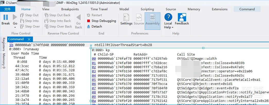The image size is (269, 105).
Task: Click Step Into Back
Action: click(x=58, y=21)
